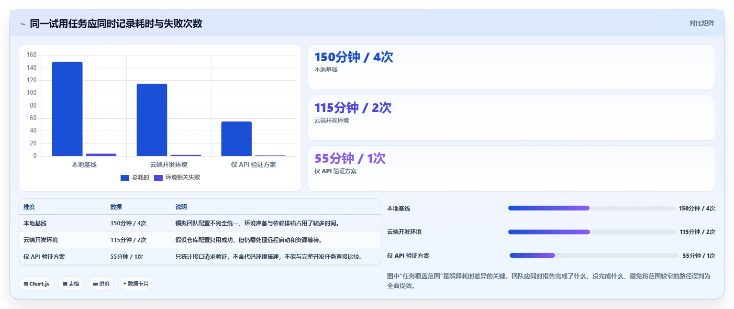Click the 本地基线 label on chart axis
Viewport: 734px width, 309px height.
pos(84,165)
